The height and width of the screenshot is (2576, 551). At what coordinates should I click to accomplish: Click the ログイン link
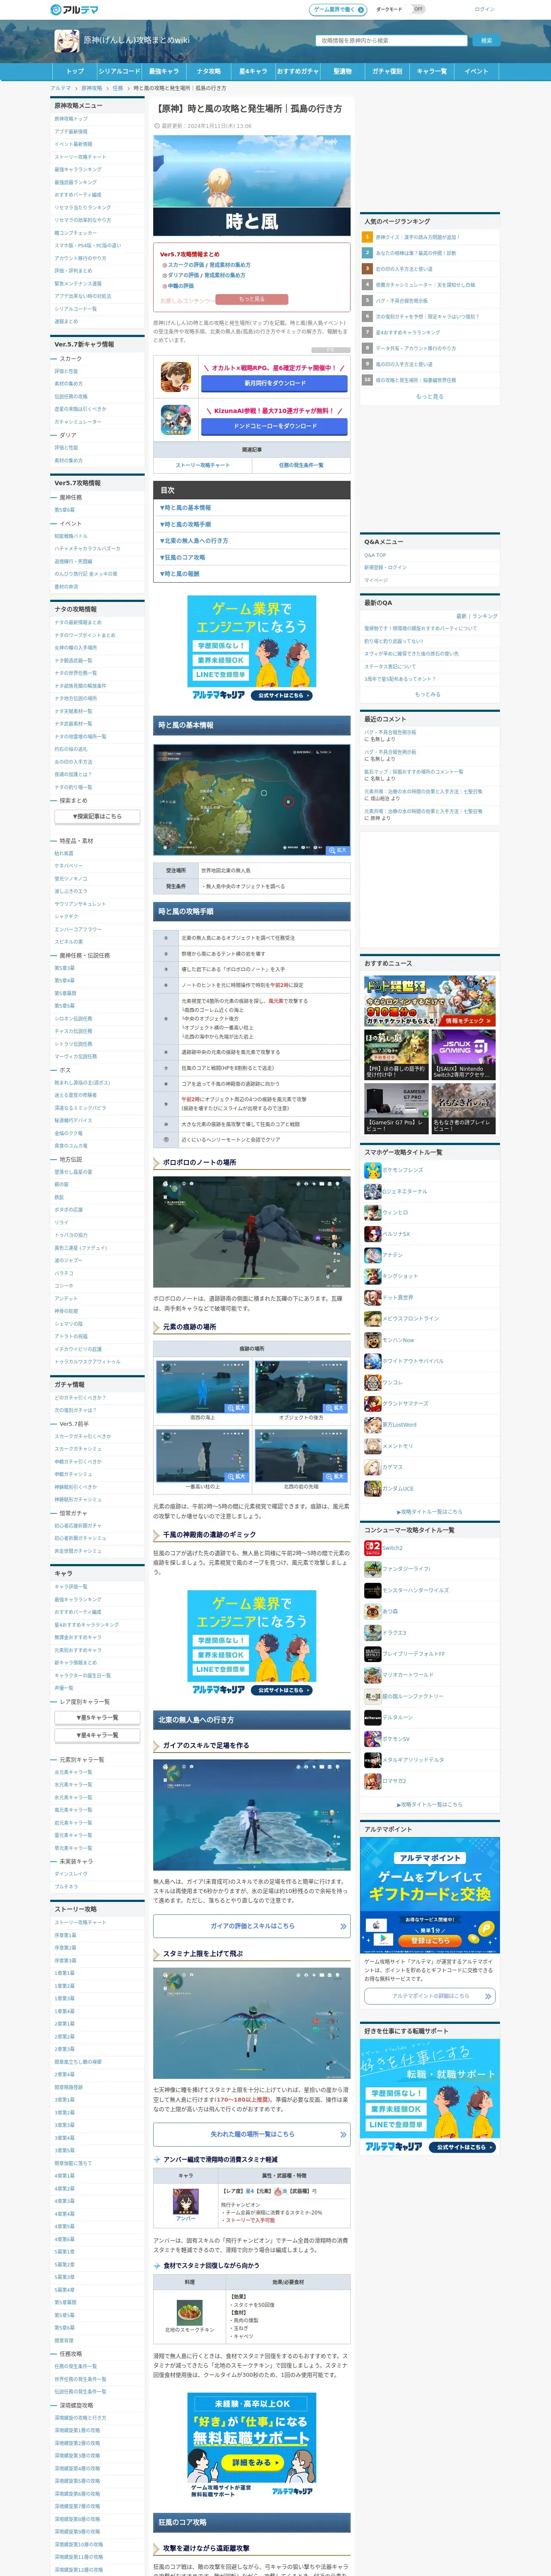[485, 9]
